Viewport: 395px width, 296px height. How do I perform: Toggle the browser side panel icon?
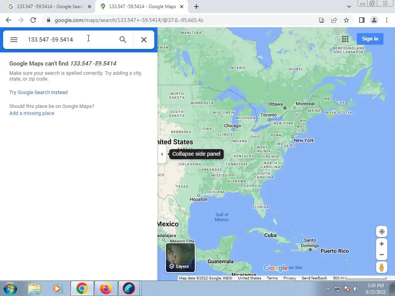pyautogui.click(x=362, y=20)
